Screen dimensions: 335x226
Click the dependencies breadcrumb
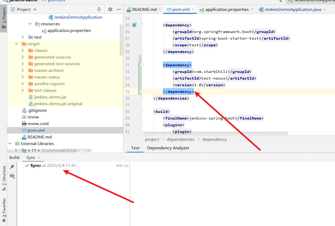(x=180, y=139)
